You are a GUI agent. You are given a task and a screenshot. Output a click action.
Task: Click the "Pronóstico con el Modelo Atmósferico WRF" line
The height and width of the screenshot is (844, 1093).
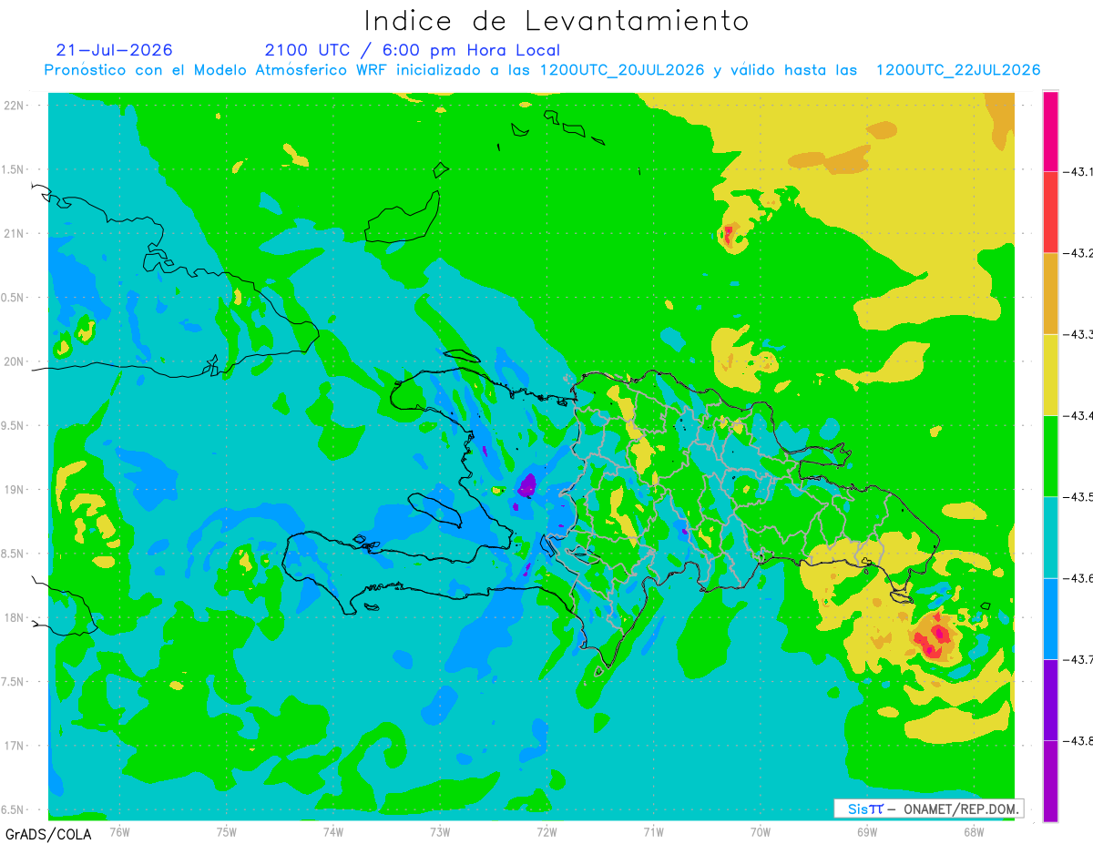tap(542, 70)
